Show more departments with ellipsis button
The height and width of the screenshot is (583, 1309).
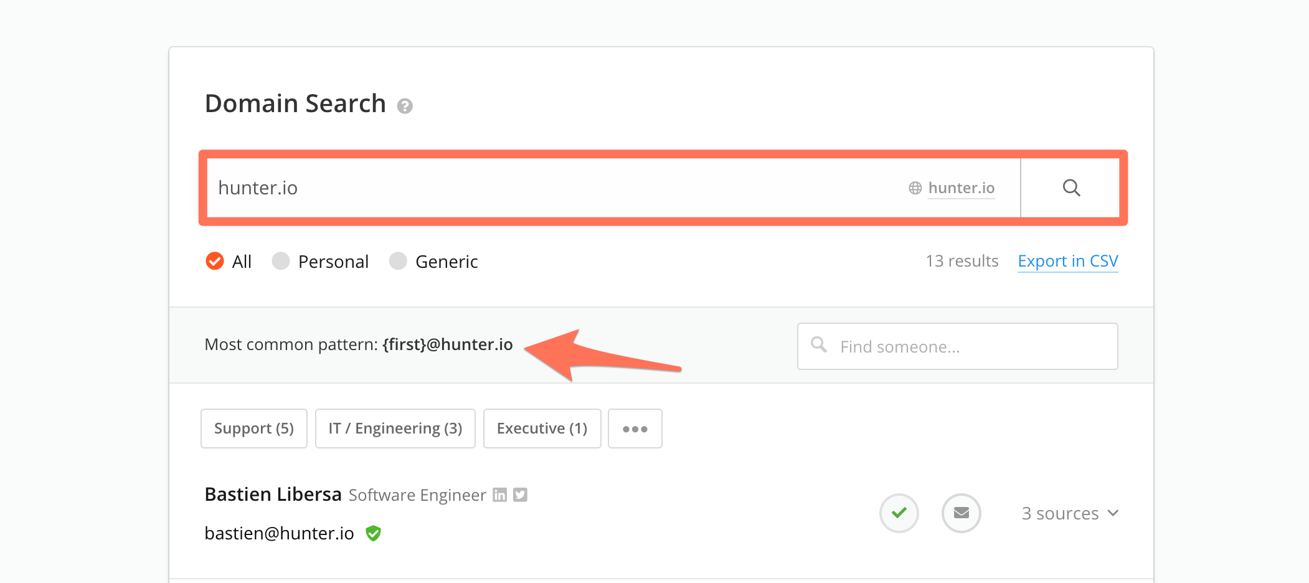coord(635,429)
